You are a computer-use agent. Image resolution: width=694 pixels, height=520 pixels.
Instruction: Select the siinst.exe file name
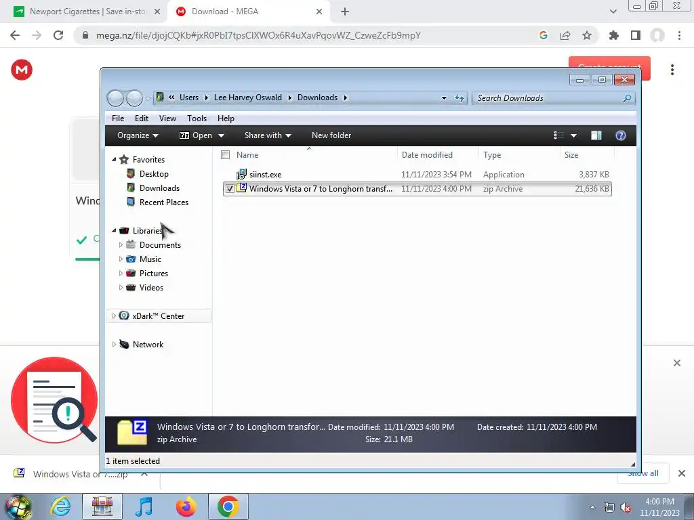[265, 175]
